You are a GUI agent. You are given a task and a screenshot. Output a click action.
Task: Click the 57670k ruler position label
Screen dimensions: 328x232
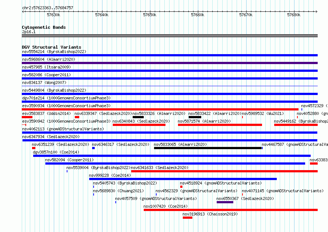tap(246, 15)
